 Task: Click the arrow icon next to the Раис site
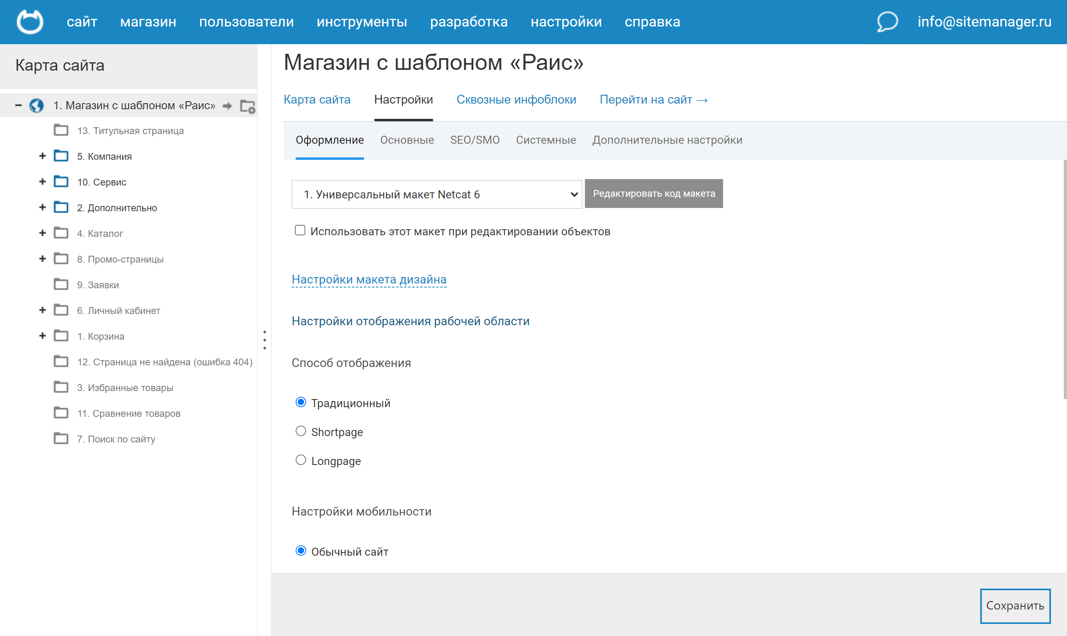coord(227,106)
